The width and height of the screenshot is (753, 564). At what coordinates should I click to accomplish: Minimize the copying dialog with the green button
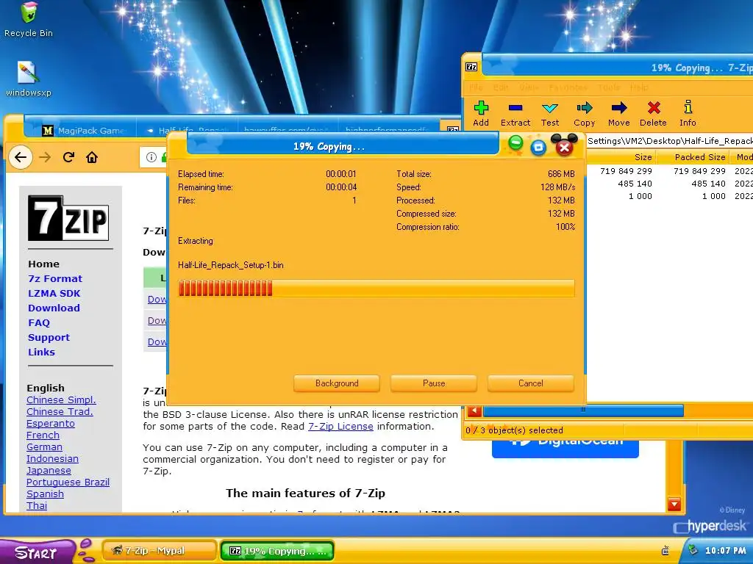515,143
